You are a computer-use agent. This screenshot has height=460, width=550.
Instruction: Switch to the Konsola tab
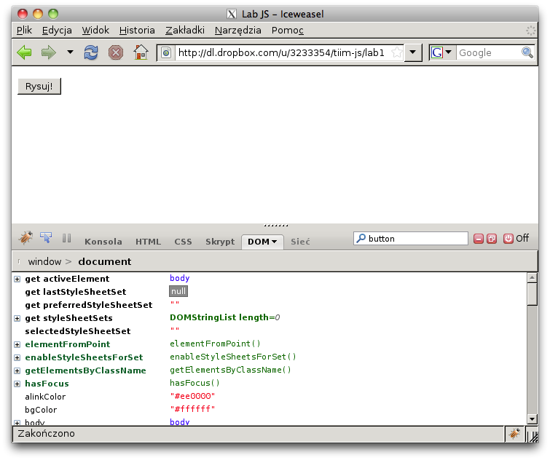pos(103,242)
